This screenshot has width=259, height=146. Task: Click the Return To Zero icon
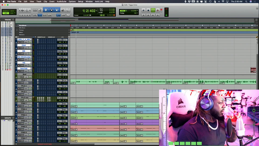pyautogui.click(x=144, y=15)
